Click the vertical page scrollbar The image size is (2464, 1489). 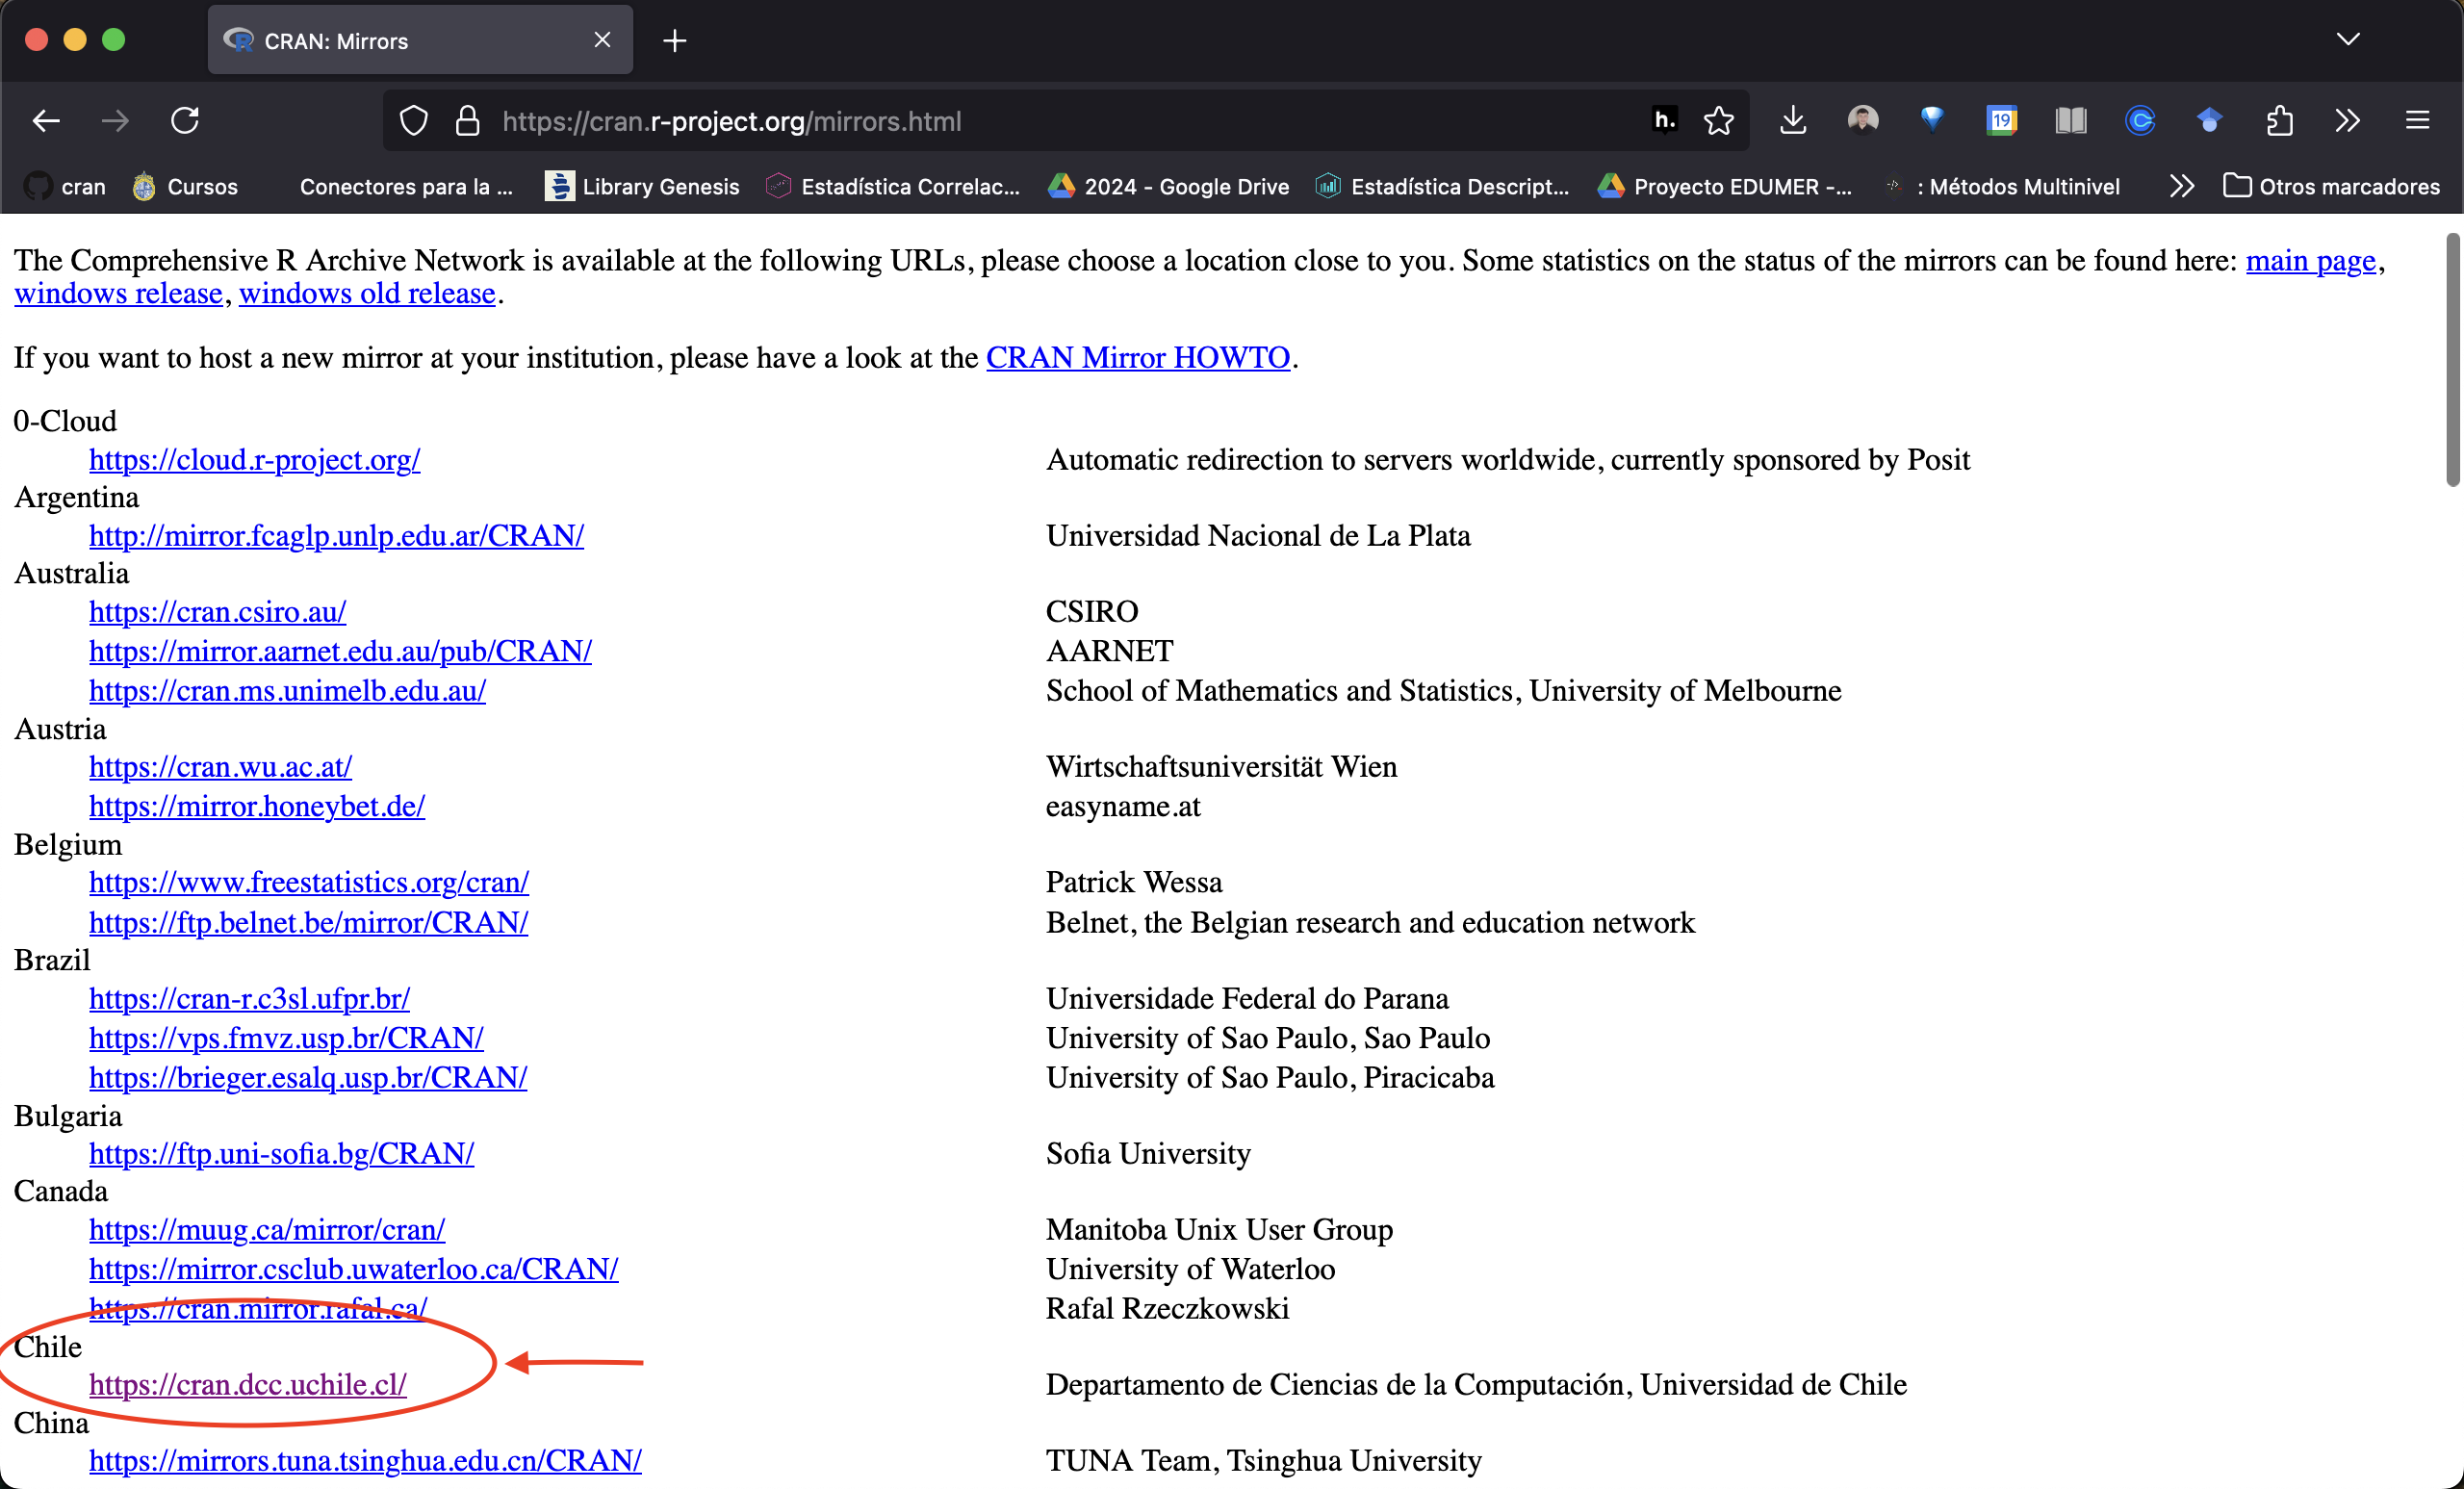point(2452,360)
